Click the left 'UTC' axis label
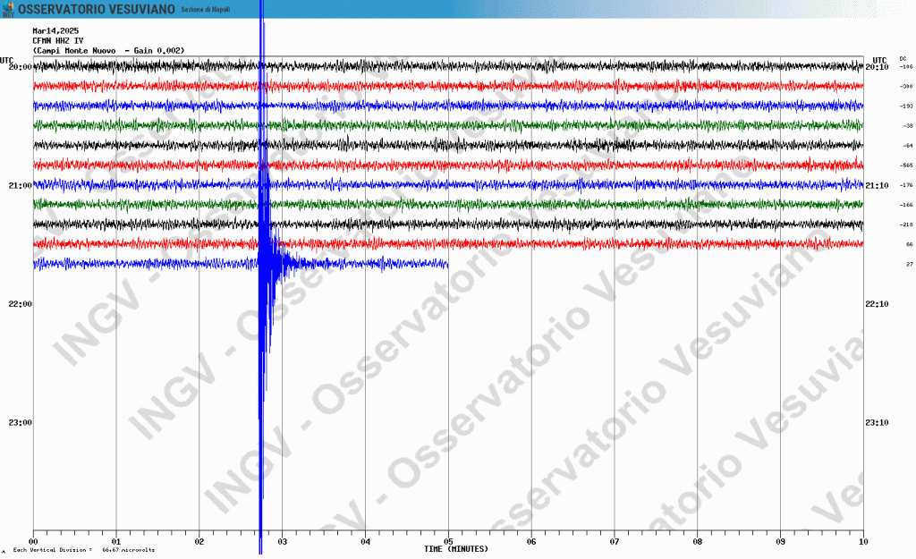This screenshot has height=559, width=916. 6,60
